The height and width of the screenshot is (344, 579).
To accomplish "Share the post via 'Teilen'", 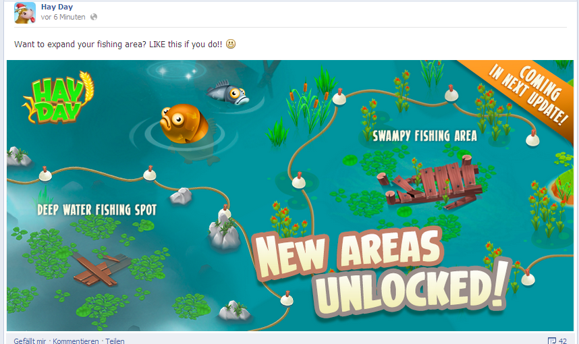I will click(114, 341).
